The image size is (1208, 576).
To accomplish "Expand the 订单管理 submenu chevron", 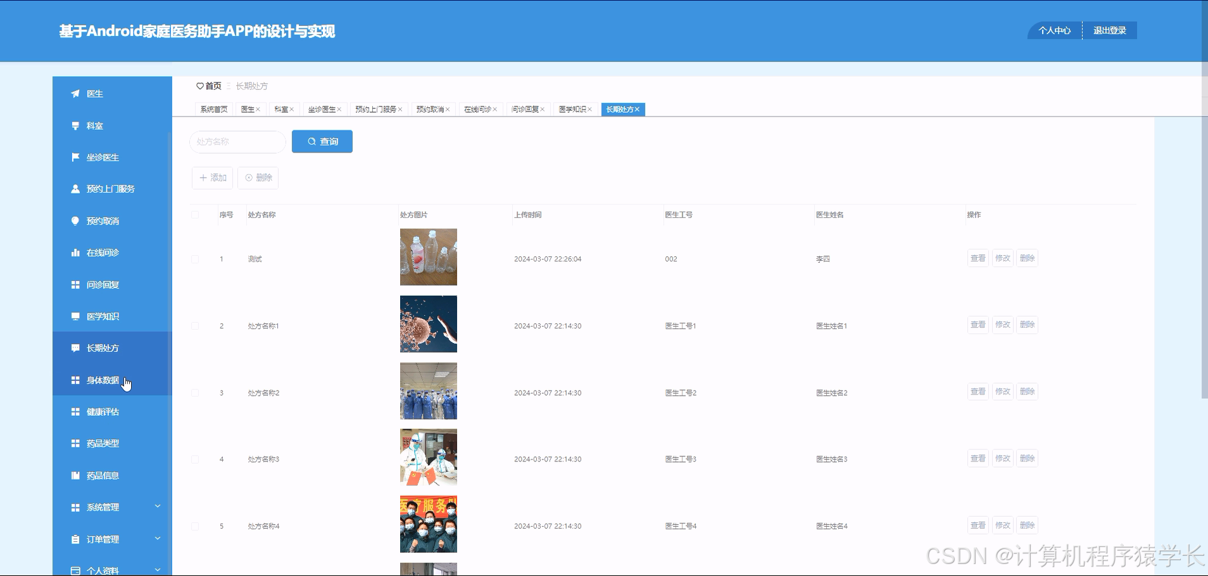I will pos(158,539).
